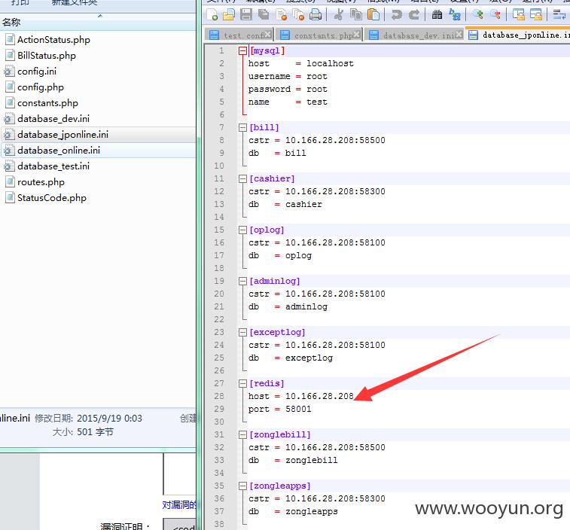Switch to the constants.php tab
Image resolution: width=570 pixels, height=530 pixels.
pos(319,35)
